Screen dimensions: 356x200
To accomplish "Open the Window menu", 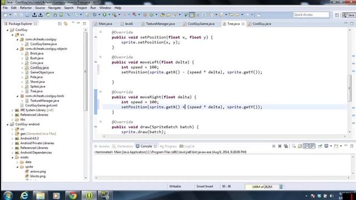I will [105, 8].
